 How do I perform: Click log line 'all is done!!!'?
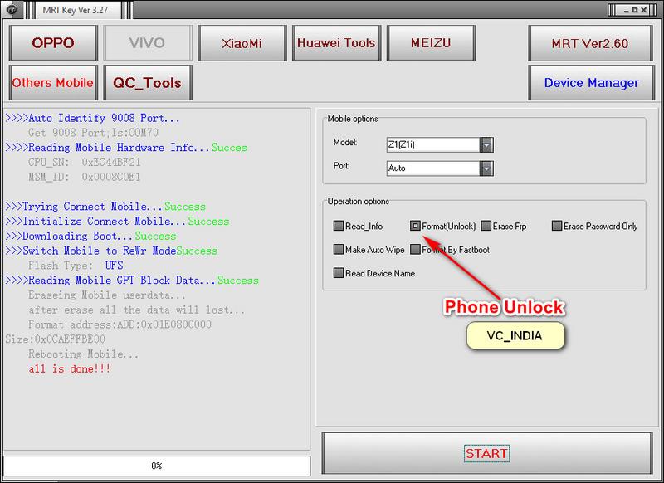click(70, 368)
